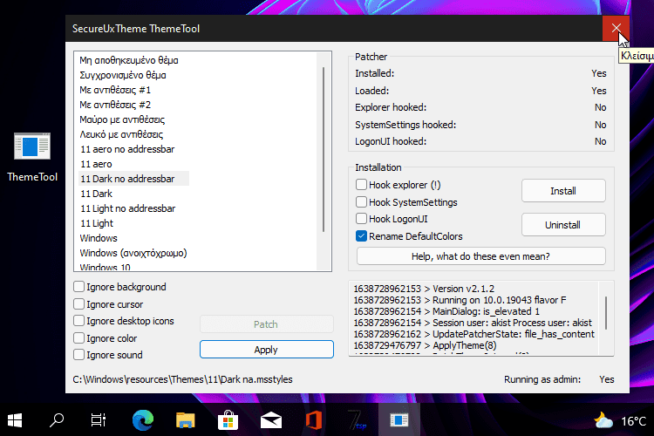The width and height of the screenshot is (654, 436).
Task: Check Ignore sound option
Action: tap(78, 355)
